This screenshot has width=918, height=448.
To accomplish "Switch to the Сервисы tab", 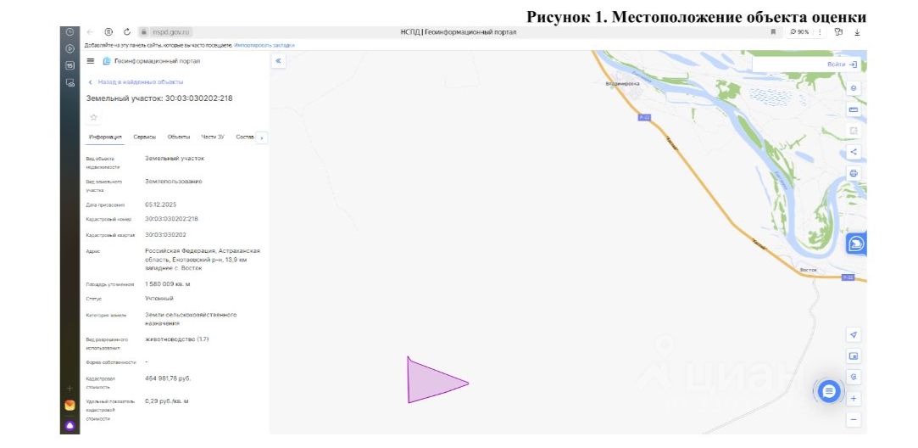I will tap(145, 137).
